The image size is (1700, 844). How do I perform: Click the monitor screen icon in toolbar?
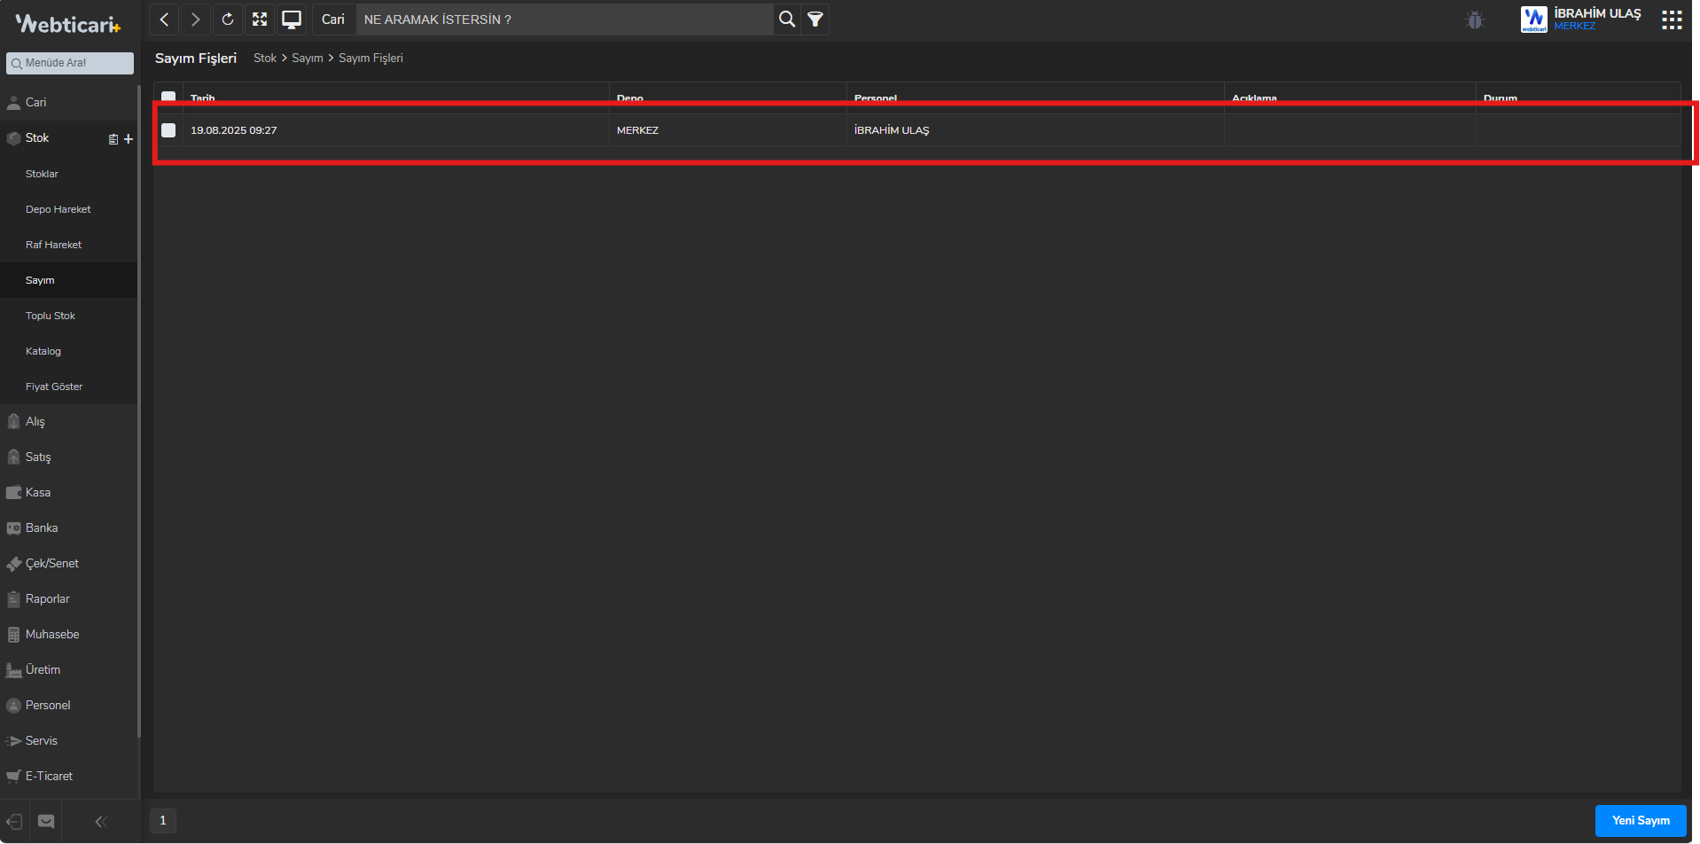pyautogui.click(x=292, y=20)
